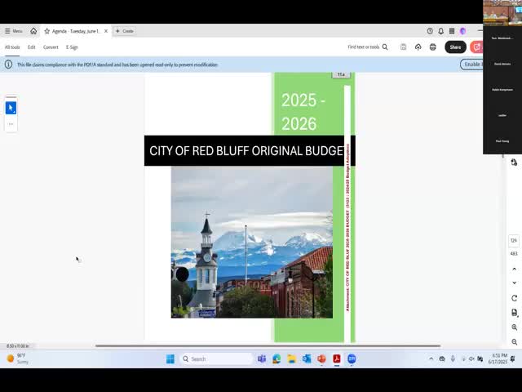The image size is (522, 392).
Task: Open the Help question mark icon
Action: pos(430,31)
